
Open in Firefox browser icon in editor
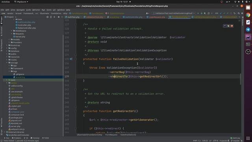(232, 26)
